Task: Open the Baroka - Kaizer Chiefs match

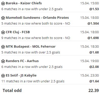Action: [24, 3]
